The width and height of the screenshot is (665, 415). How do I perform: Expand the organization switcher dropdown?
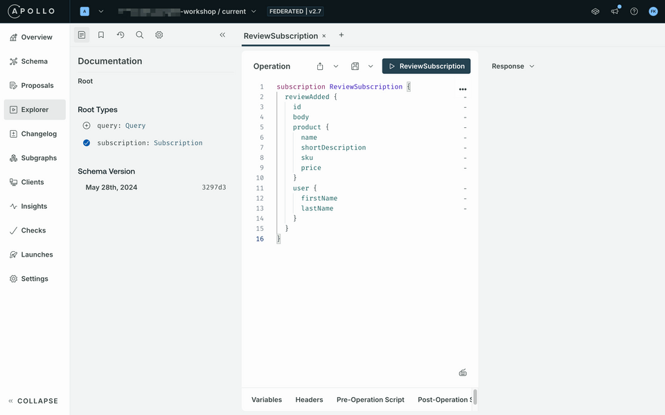coord(101,12)
